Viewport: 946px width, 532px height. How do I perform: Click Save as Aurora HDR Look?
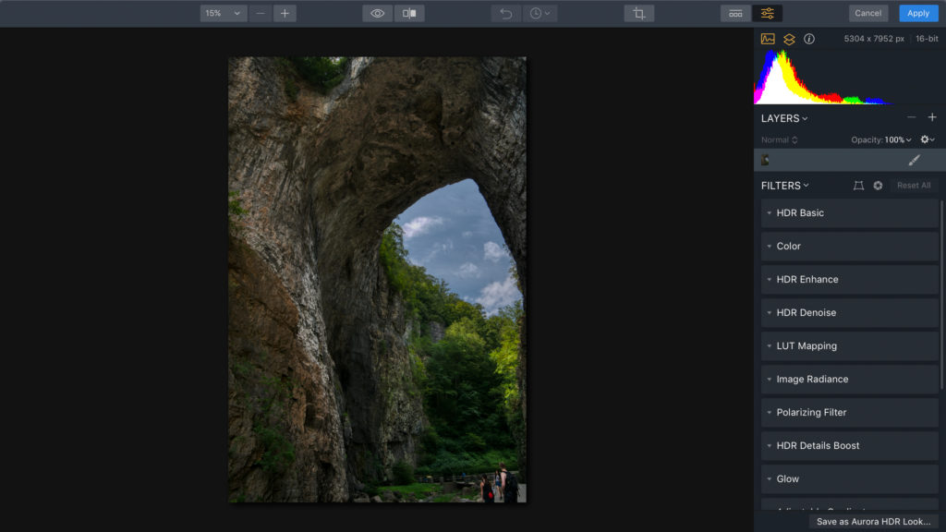pyautogui.click(x=873, y=521)
